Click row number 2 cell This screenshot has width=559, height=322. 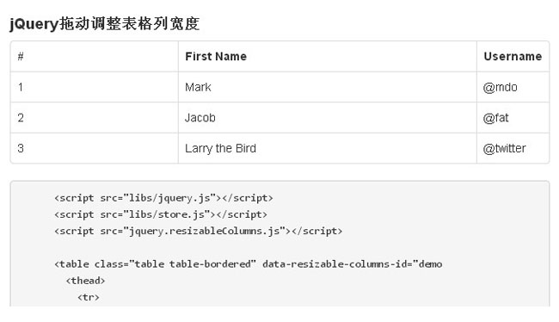[95, 118]
